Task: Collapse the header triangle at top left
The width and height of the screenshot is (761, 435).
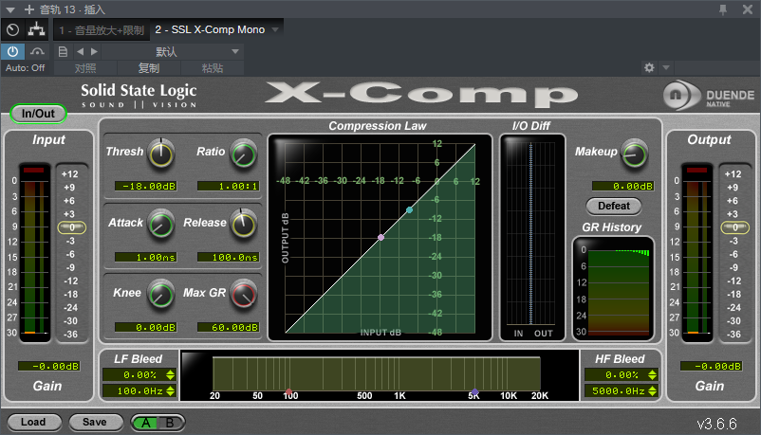Action: click(x=10, y=9)
